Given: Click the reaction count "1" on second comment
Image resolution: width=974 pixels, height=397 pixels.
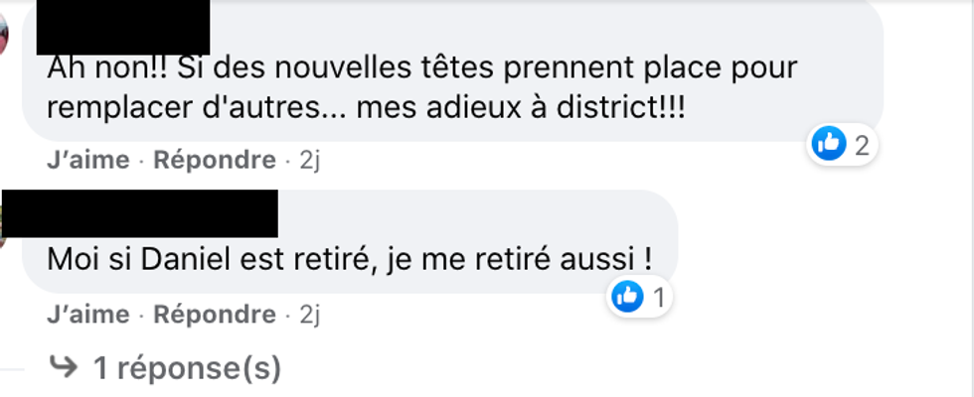Looking at the screenshot, I should click(657, 297).
